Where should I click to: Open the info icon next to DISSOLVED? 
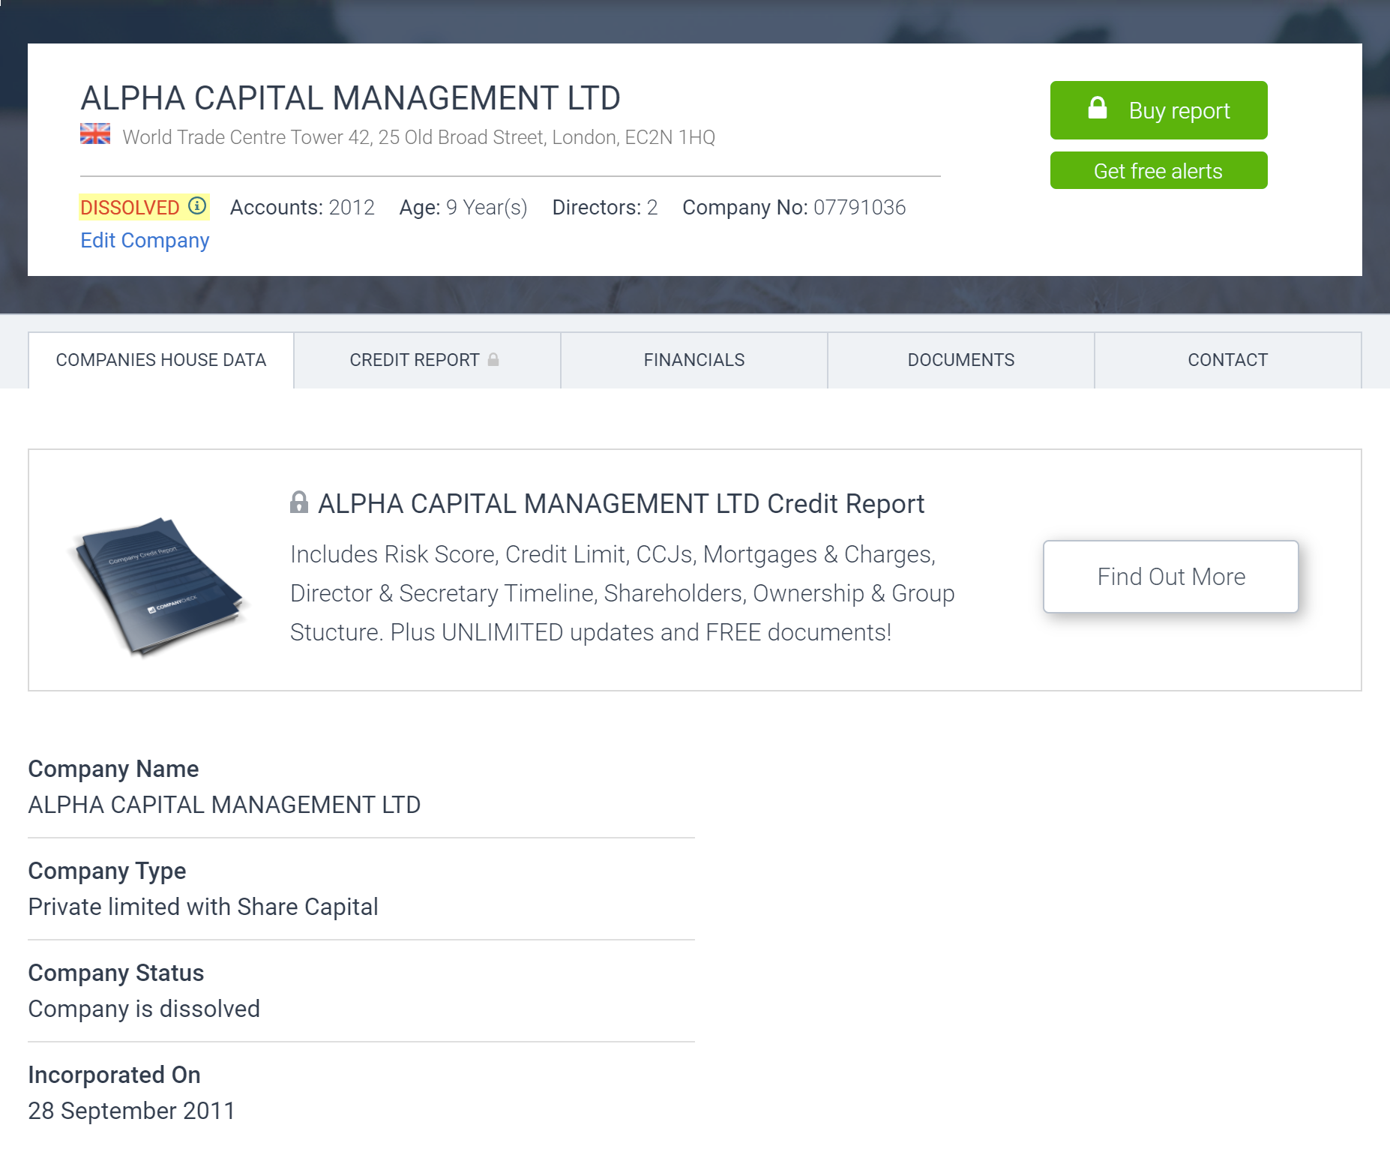[197, 206]
